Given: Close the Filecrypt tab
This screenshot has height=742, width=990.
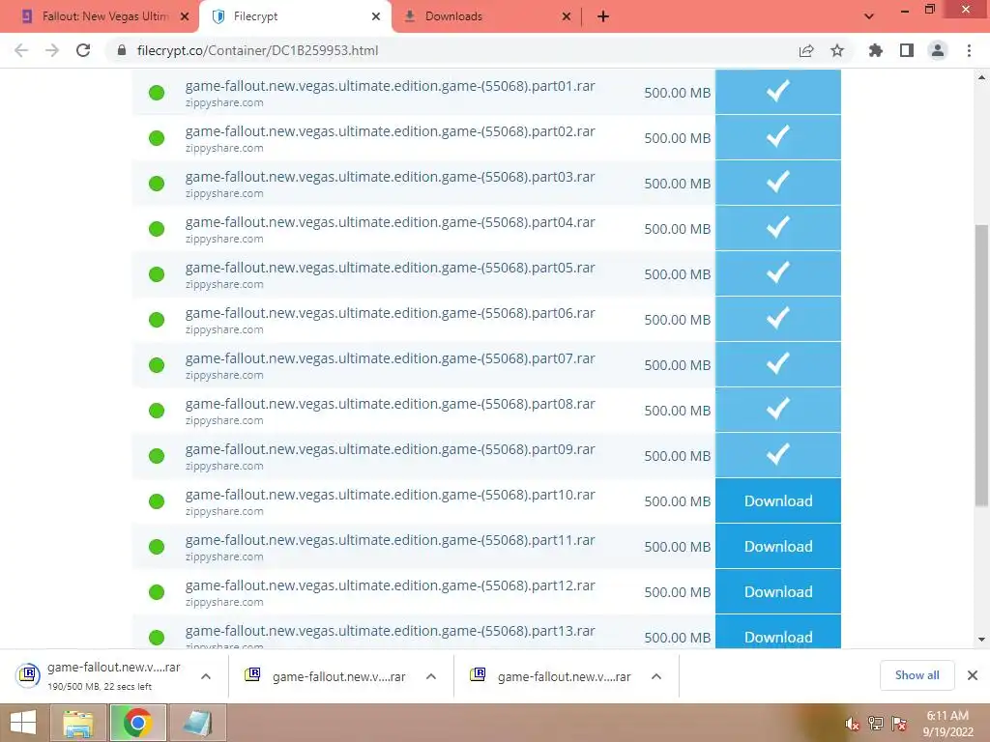Looking at the screenshot, I should click(x=376, y=16).
